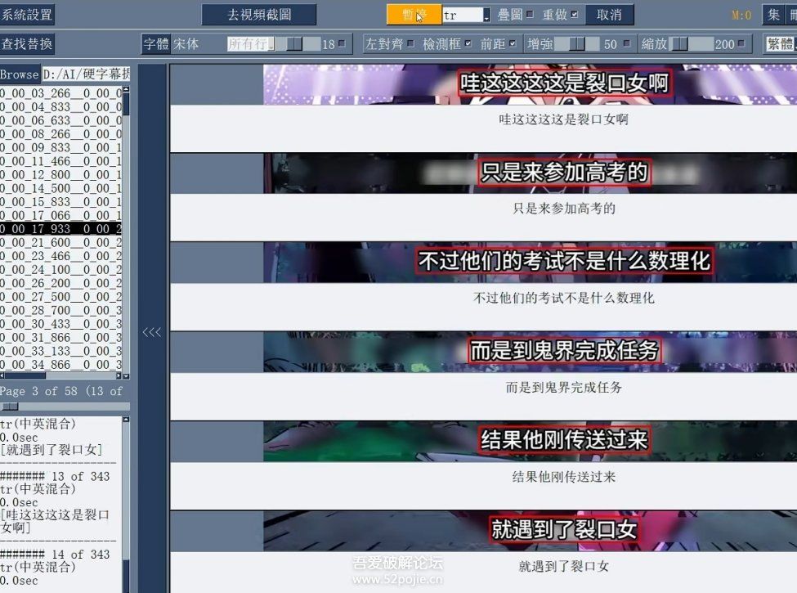The image size is (797, 593).
Task: Select file row 0_00_12_800
Action: point(61,174)
